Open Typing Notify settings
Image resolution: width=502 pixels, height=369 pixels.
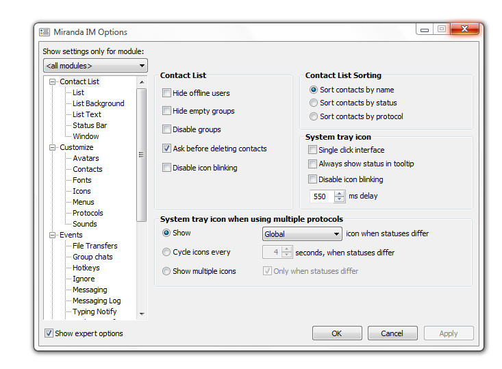coord(95,311)
